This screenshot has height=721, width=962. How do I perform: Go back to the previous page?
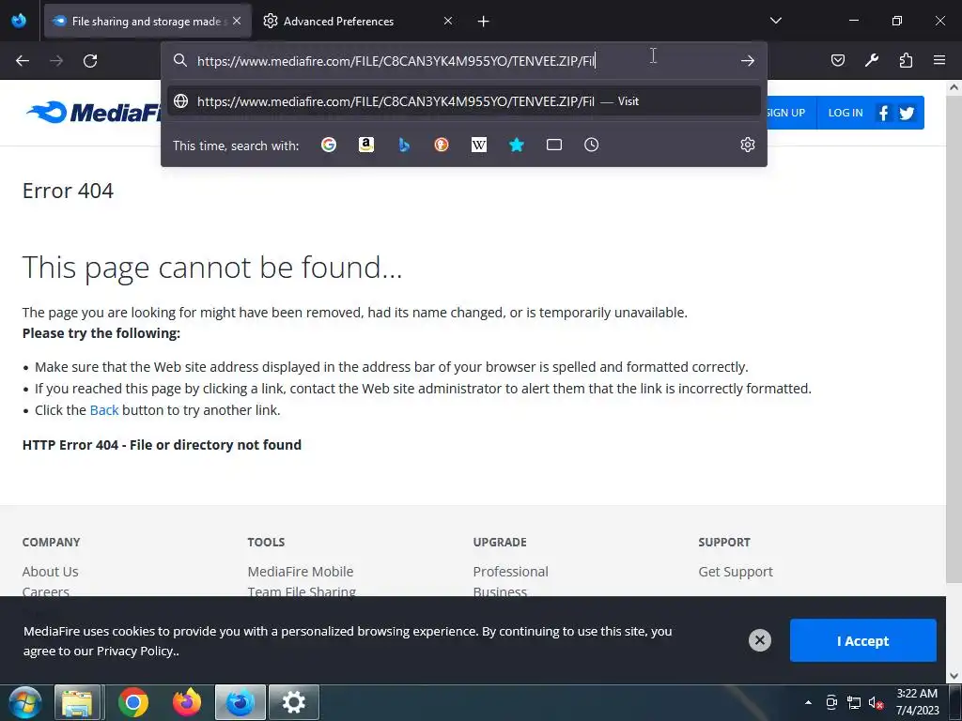coord(23,61)
